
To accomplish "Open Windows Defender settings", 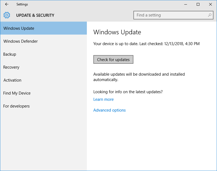I will pyautogui.click(x=20, y=41).
